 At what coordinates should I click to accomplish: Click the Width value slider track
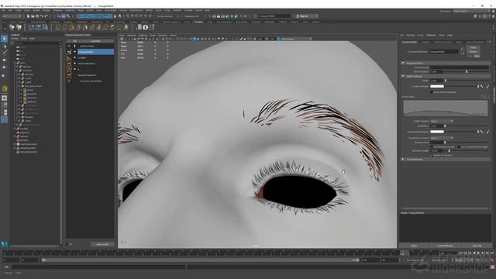point(467,81)
